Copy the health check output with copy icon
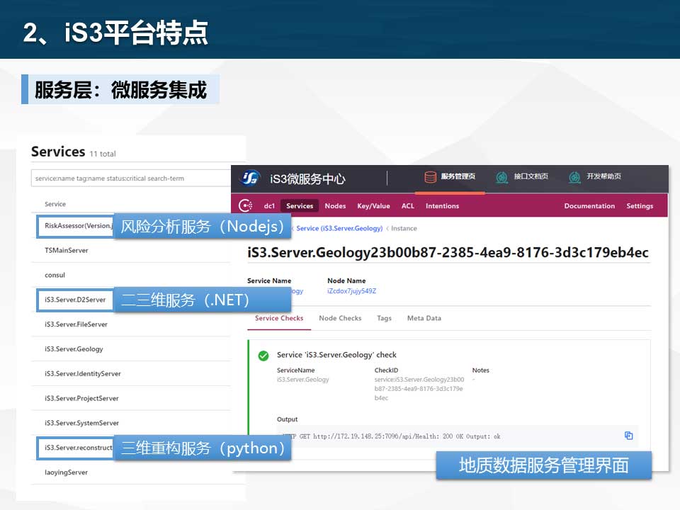Viewport: 680px width, 510px height. coord(628,436)
